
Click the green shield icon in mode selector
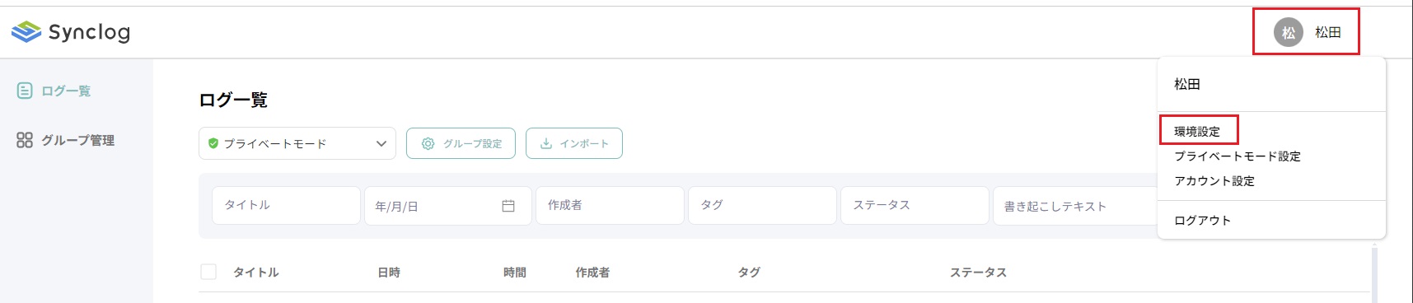(x=213, y=143)
